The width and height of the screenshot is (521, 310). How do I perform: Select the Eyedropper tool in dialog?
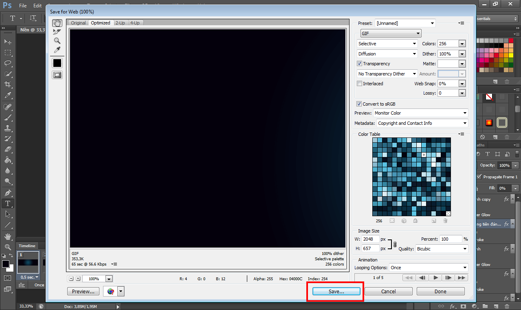coord(57,50)
